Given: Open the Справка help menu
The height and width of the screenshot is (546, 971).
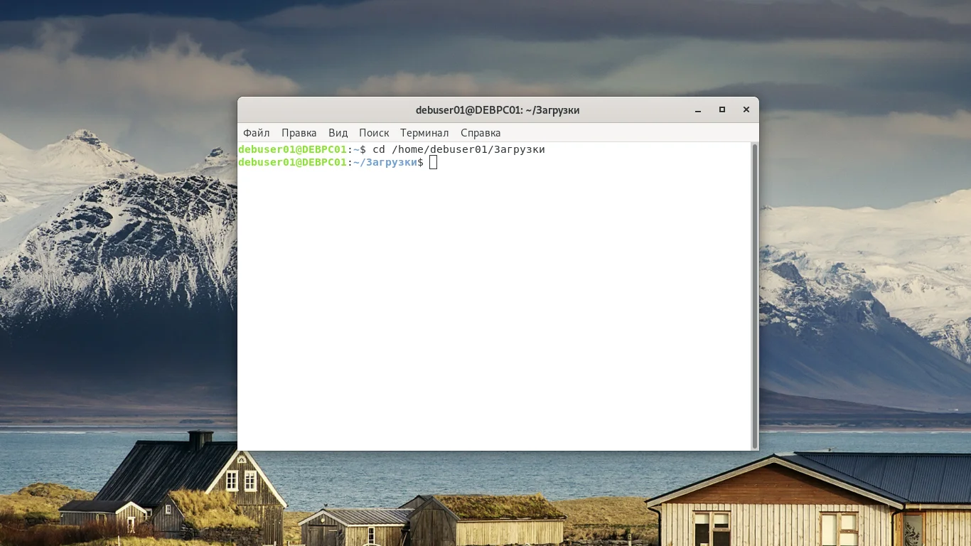Looking at the screenshot, I should tap(481, 133).
